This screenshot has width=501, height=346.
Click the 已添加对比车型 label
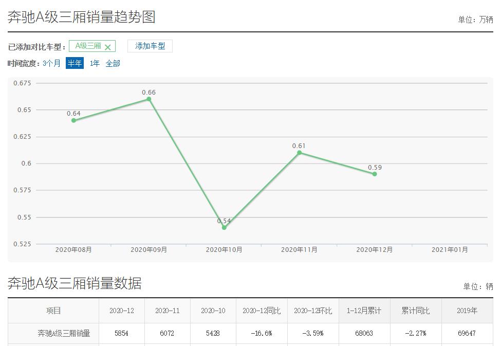click(37, 47)
